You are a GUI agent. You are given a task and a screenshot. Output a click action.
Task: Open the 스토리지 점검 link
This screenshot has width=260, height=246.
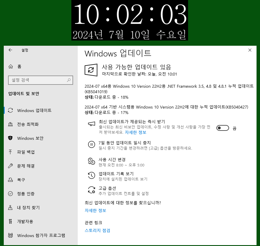97,230
